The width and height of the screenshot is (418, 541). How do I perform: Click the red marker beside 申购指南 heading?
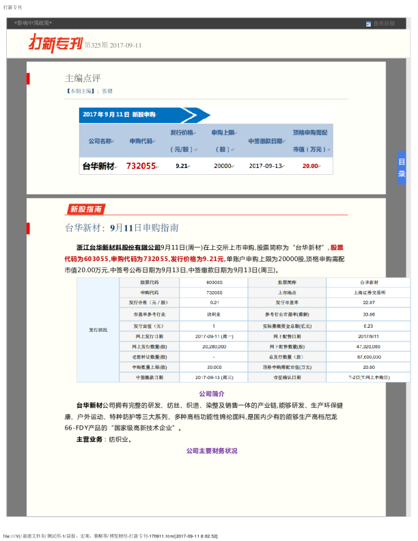pyautogui.click(x=28, y=228)
